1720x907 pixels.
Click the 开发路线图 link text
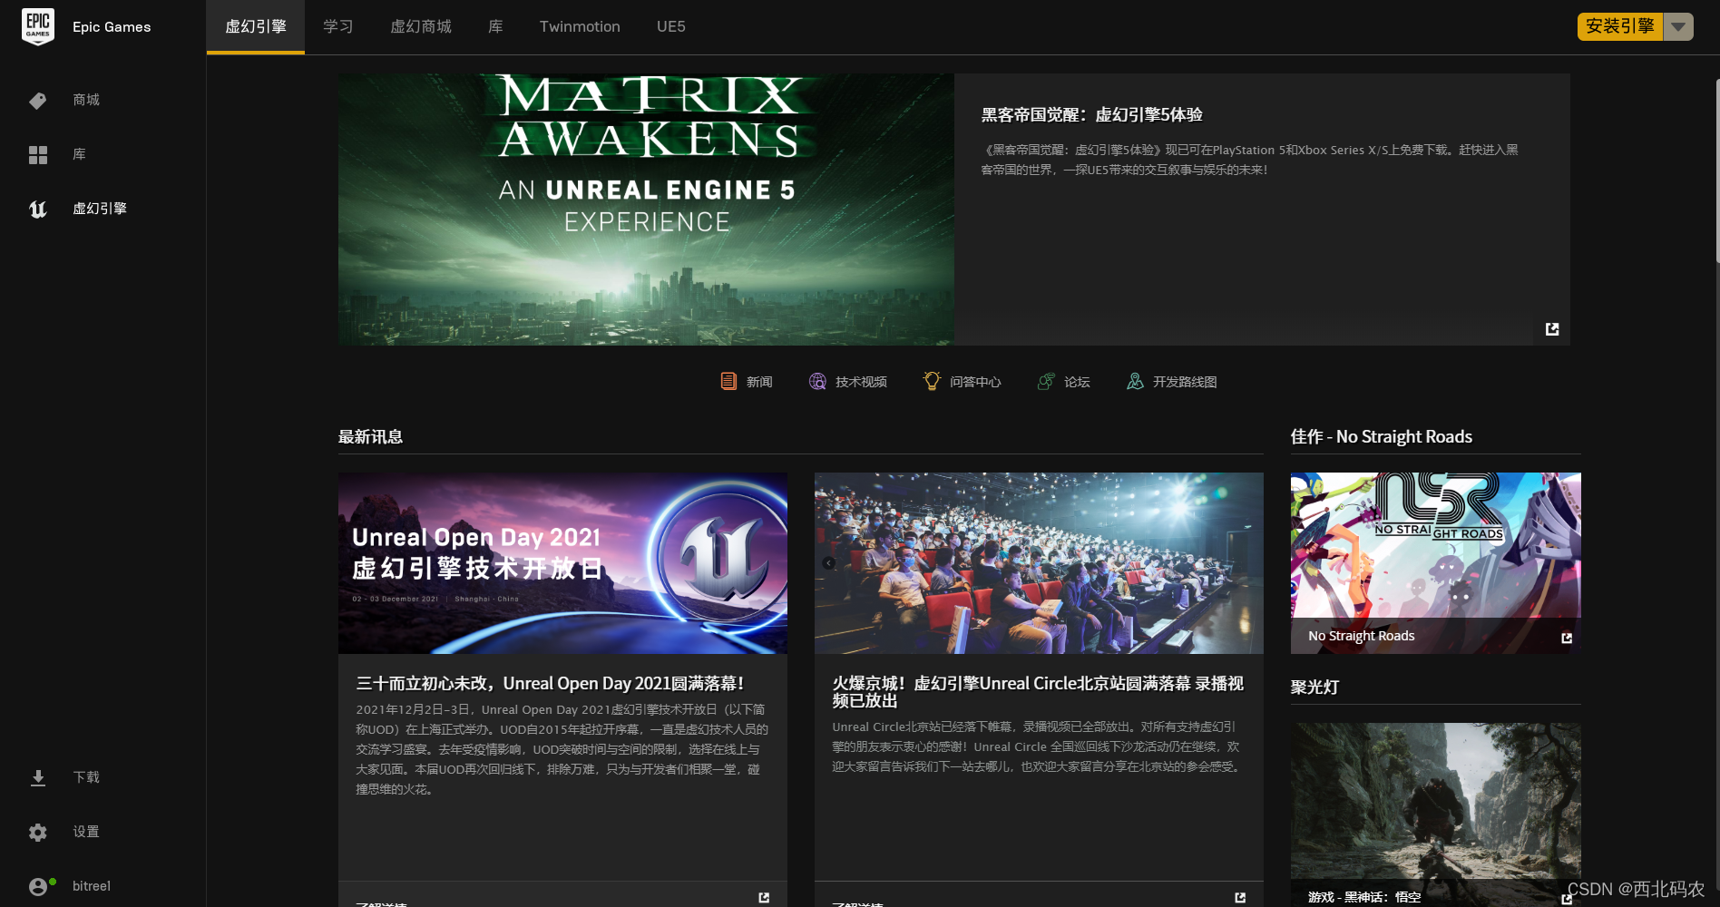point(1185,382)
